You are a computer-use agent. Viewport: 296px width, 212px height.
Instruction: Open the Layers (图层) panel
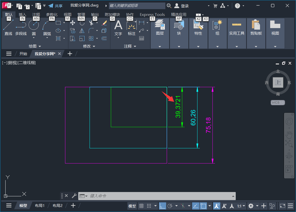coord(160,33)
